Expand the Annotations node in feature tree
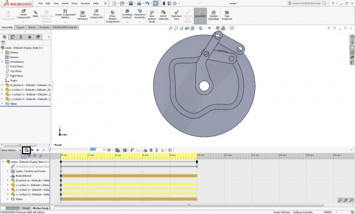This screenshot has width=355, height=214. [x=2, y=62]
